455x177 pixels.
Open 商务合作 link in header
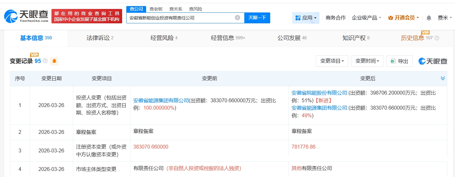point(335,18)
